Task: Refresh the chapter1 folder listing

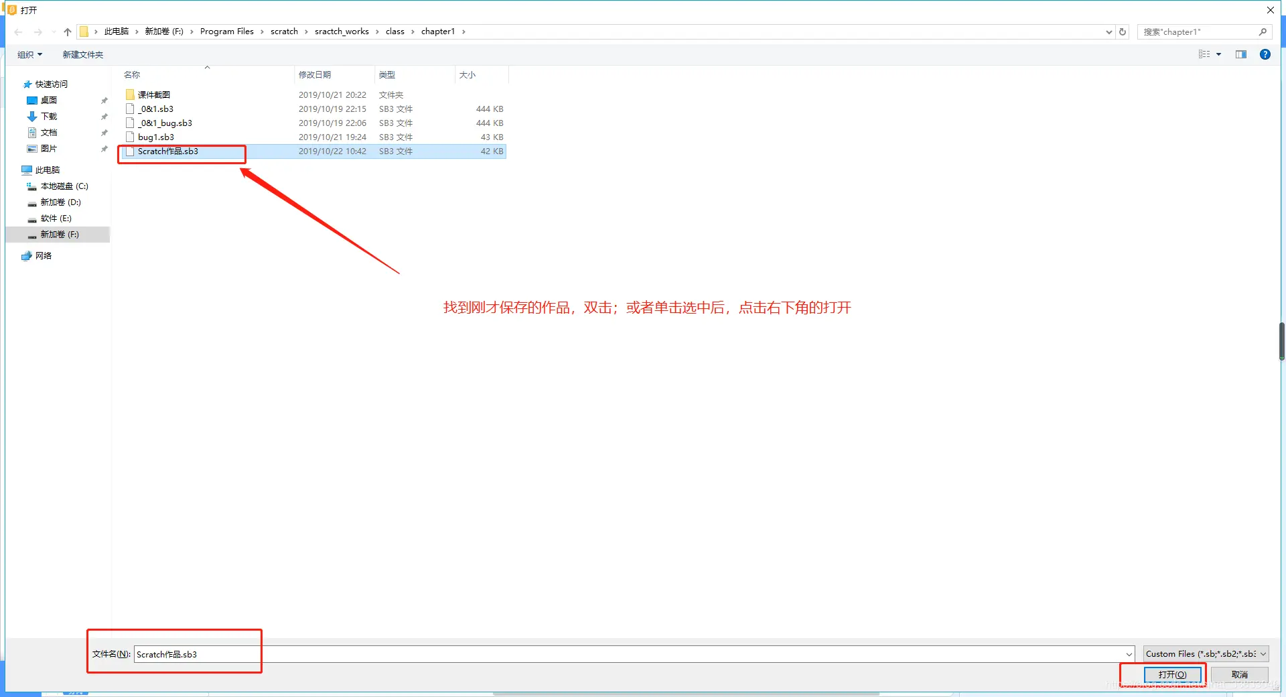Action: click(1123, 31)
